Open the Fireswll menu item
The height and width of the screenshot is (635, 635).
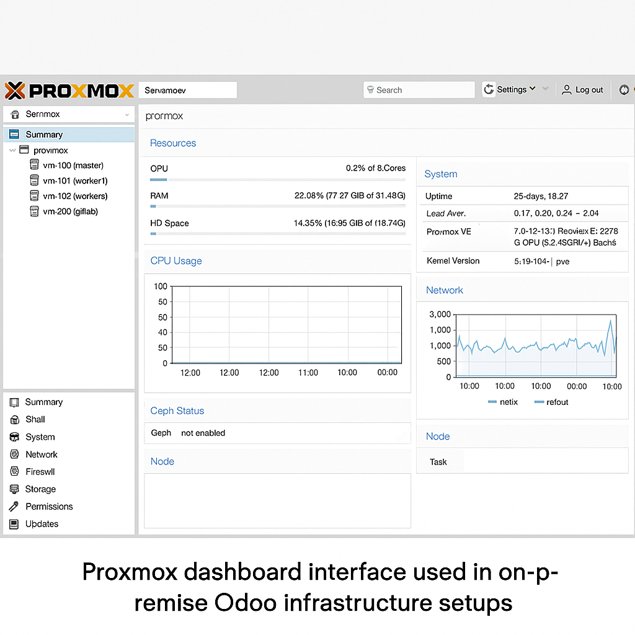[40, 472]
